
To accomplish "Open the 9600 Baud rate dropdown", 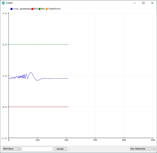I will 12,149.
